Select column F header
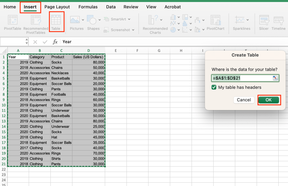The height and width of the screenshot is (186, 288). click(x=137, y=51)
